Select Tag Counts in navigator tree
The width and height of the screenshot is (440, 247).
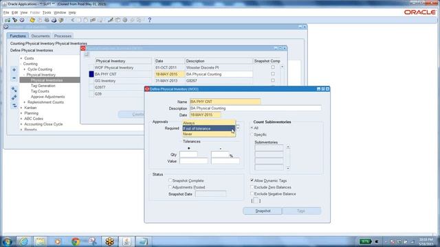(40, 91)
